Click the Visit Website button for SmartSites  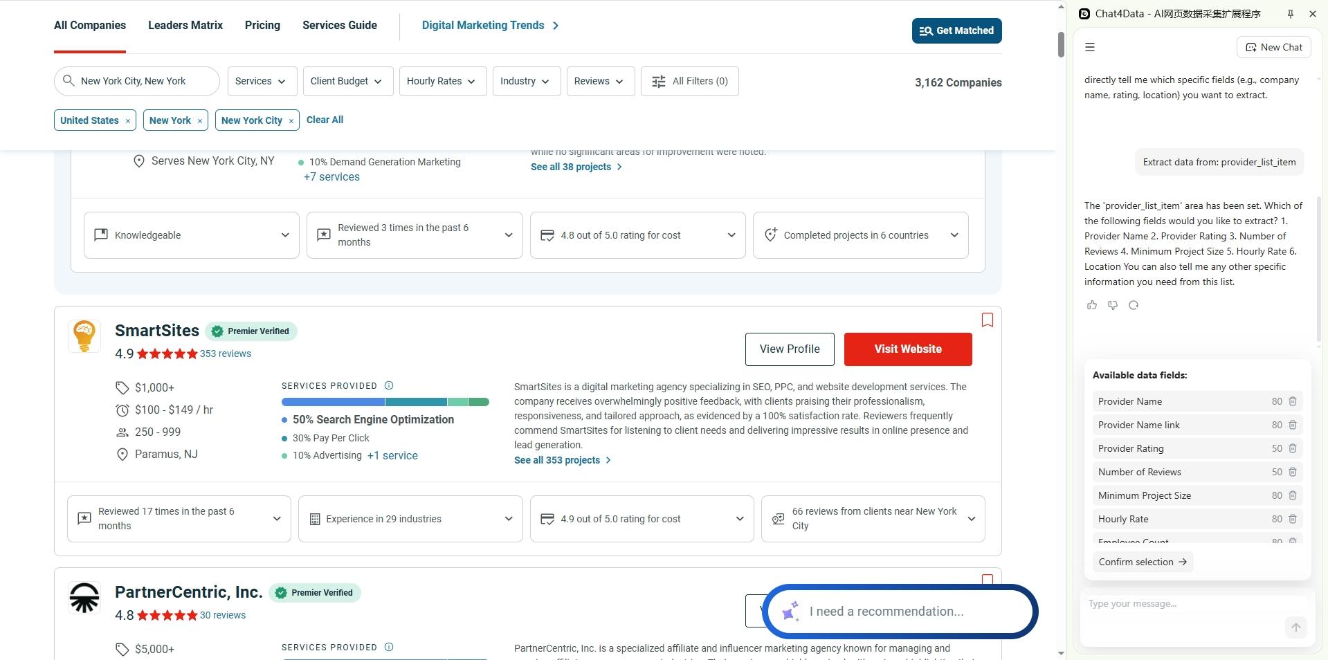click(x=907, y=349)
